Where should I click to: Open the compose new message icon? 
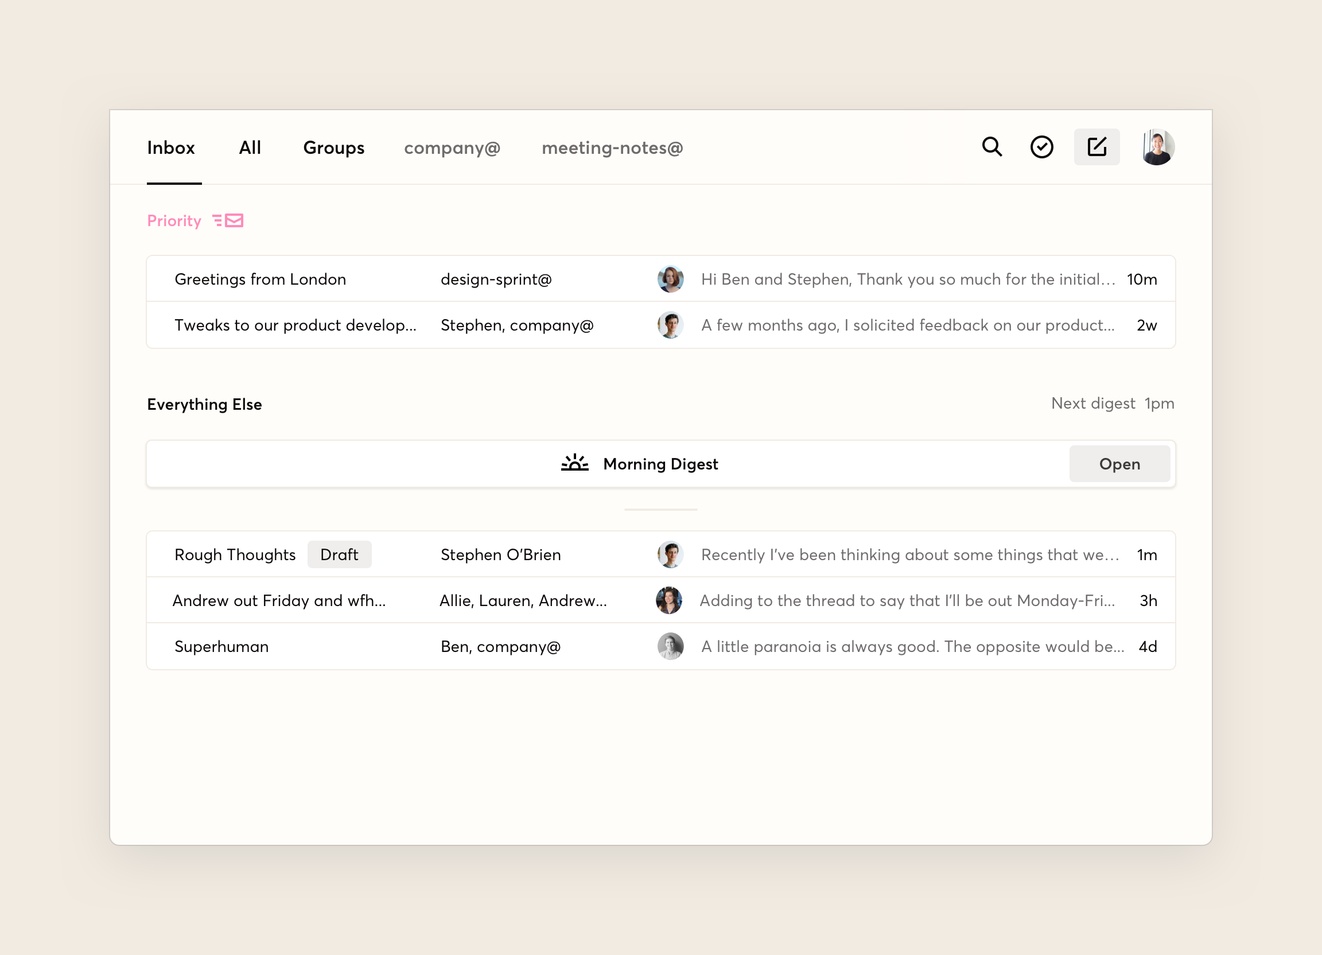(1097, 147)
